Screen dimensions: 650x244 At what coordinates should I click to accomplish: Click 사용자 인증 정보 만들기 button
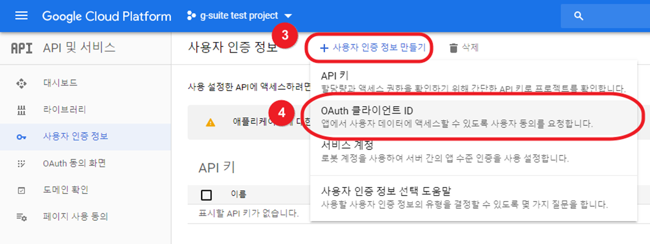[x=372, y=48]
